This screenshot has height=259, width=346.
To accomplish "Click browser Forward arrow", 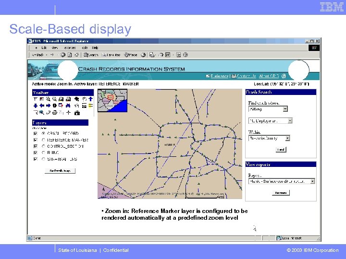I will click(x=52, y=55).
